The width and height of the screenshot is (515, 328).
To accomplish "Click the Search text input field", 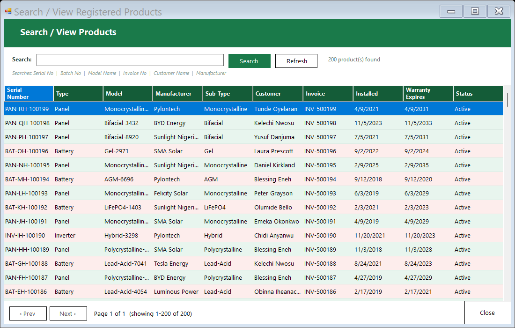I will [x=130, y=60].
